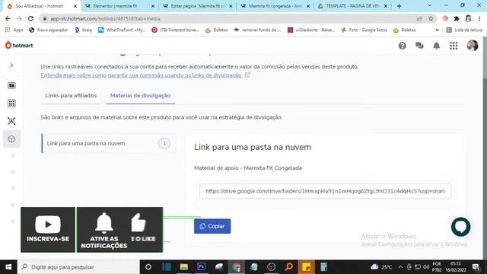Click the Hotmart logo
Image resolution: width=487 pixels, height=274 pixels.
click(x=19, y=45)
